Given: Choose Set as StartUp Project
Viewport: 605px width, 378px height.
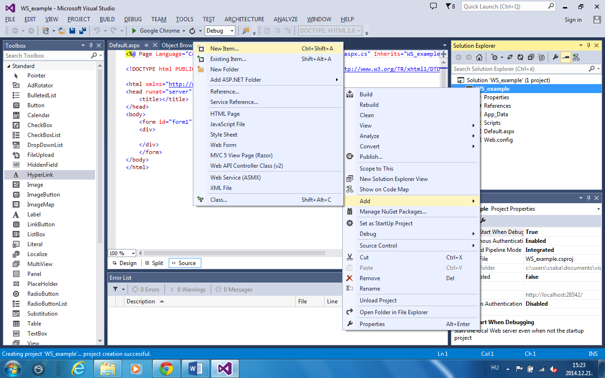Looking at the screenshot, I should 411,223.
